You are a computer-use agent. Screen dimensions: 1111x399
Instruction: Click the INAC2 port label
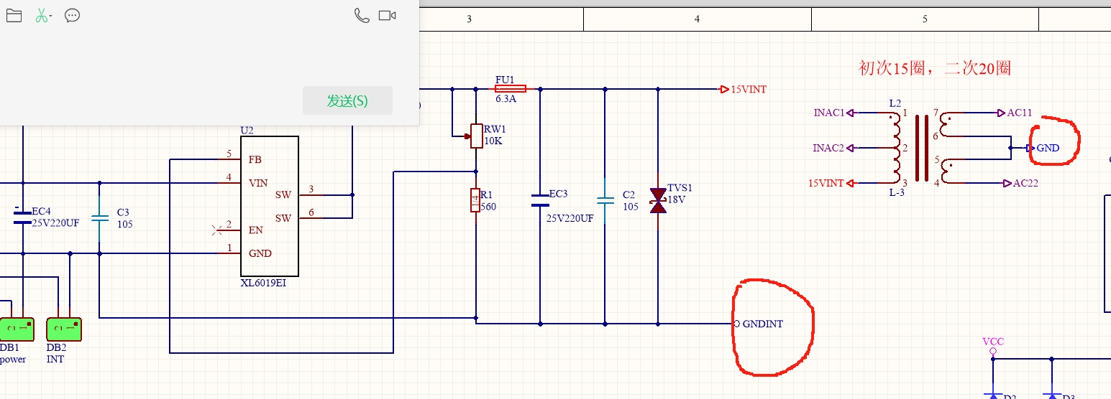828,148
